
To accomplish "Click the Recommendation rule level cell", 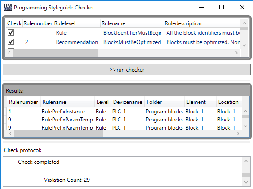I will 77,42.
